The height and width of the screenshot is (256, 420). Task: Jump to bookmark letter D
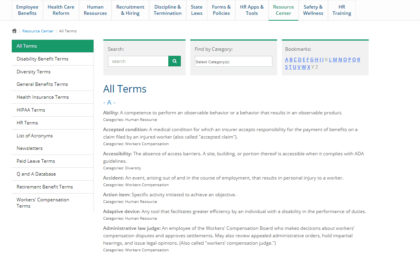coord(300,60)
